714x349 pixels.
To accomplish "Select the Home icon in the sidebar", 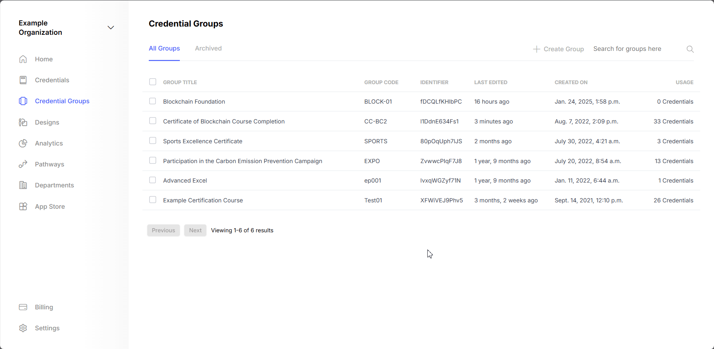I will click(22, 59).
